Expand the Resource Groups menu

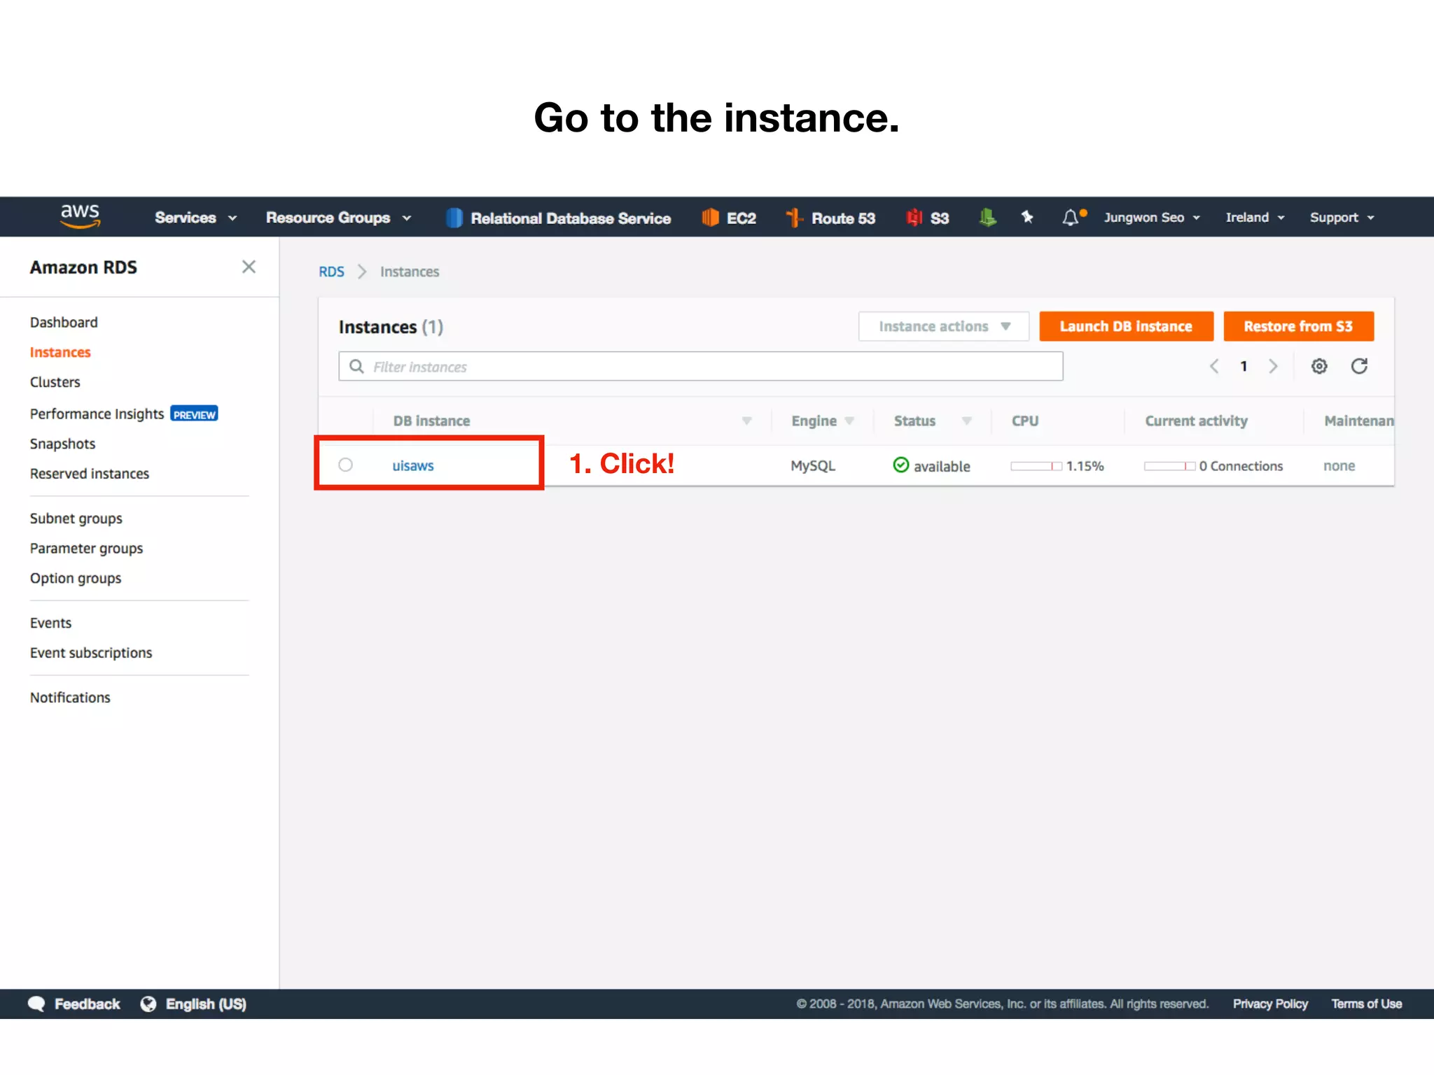coord(338,218)
